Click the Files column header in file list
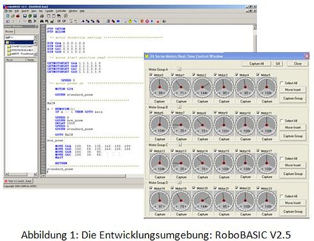 pyautogui.click(x=15, y=60)
